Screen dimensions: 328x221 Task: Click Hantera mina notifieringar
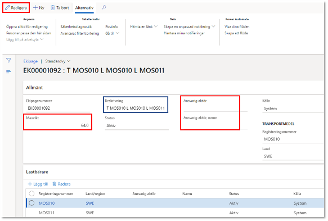(185, 33)
